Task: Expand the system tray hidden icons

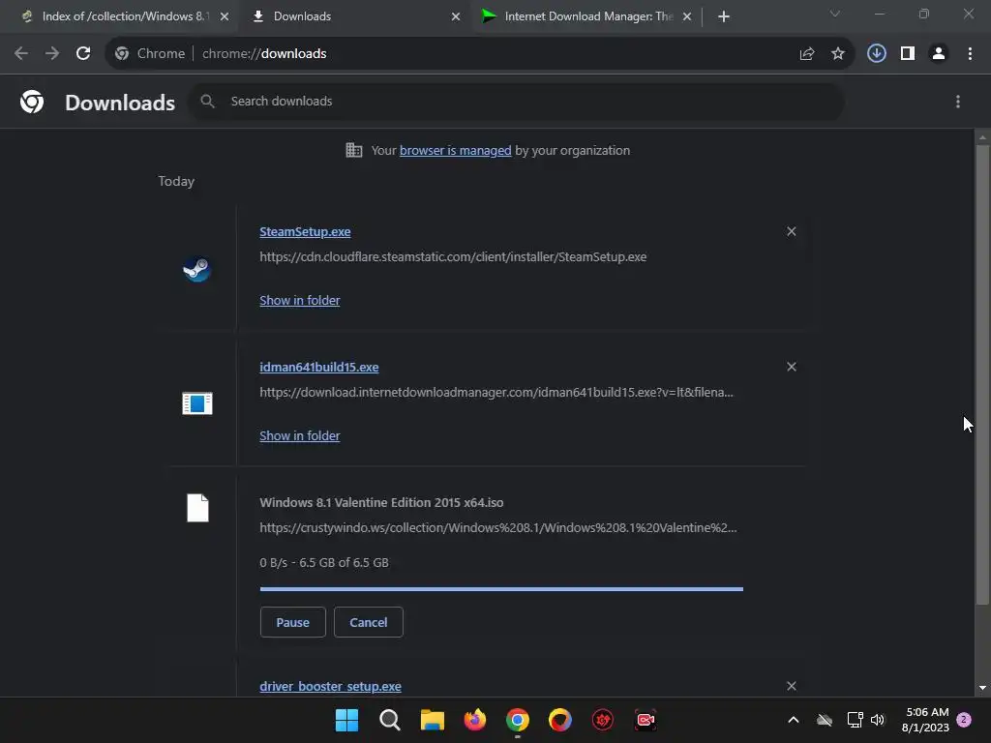Action: tap(794, 720)
